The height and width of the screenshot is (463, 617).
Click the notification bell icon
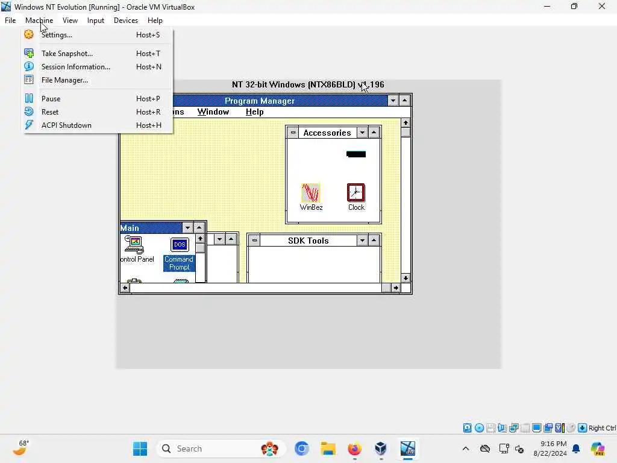tap(576, 449)
